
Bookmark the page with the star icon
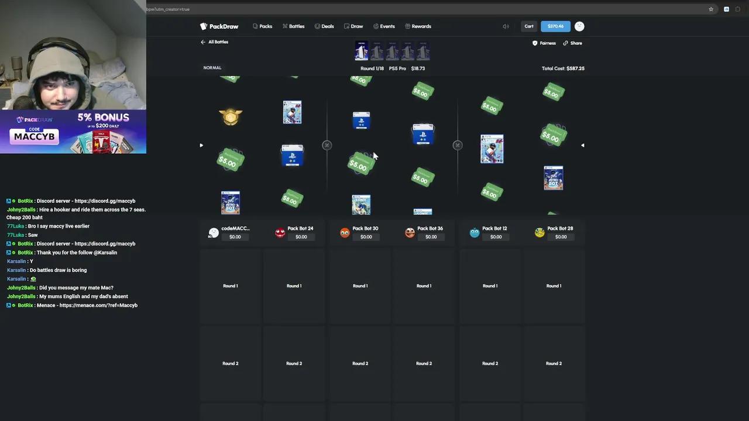(711, 9)
